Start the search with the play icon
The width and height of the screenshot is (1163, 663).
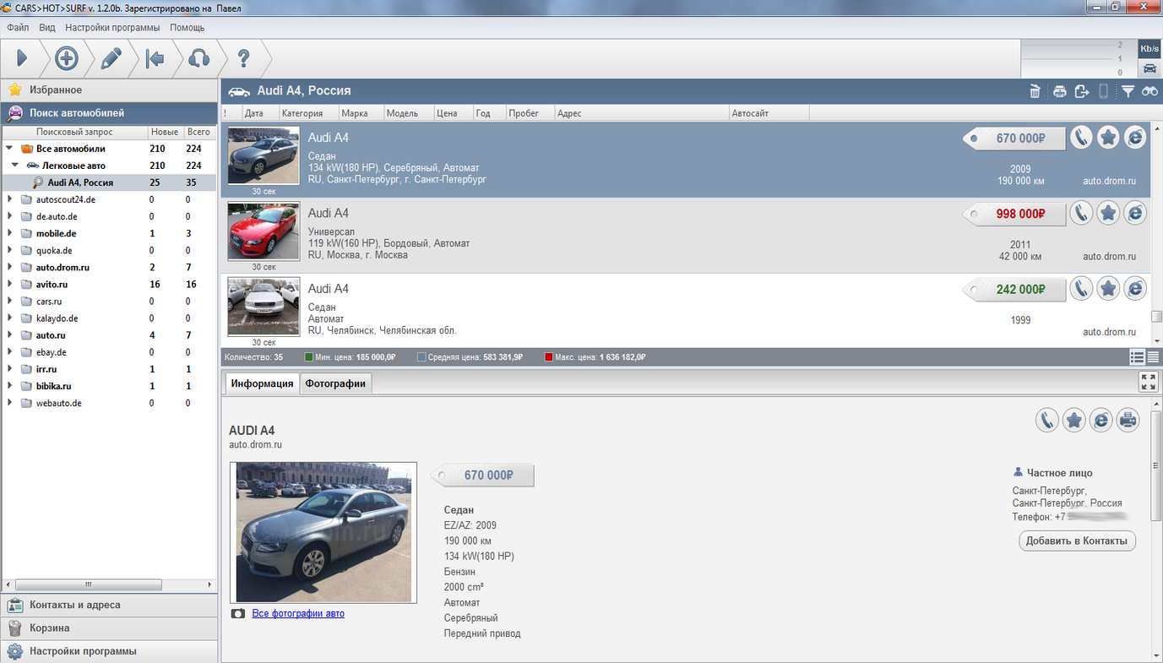click(x=22, y=58)
